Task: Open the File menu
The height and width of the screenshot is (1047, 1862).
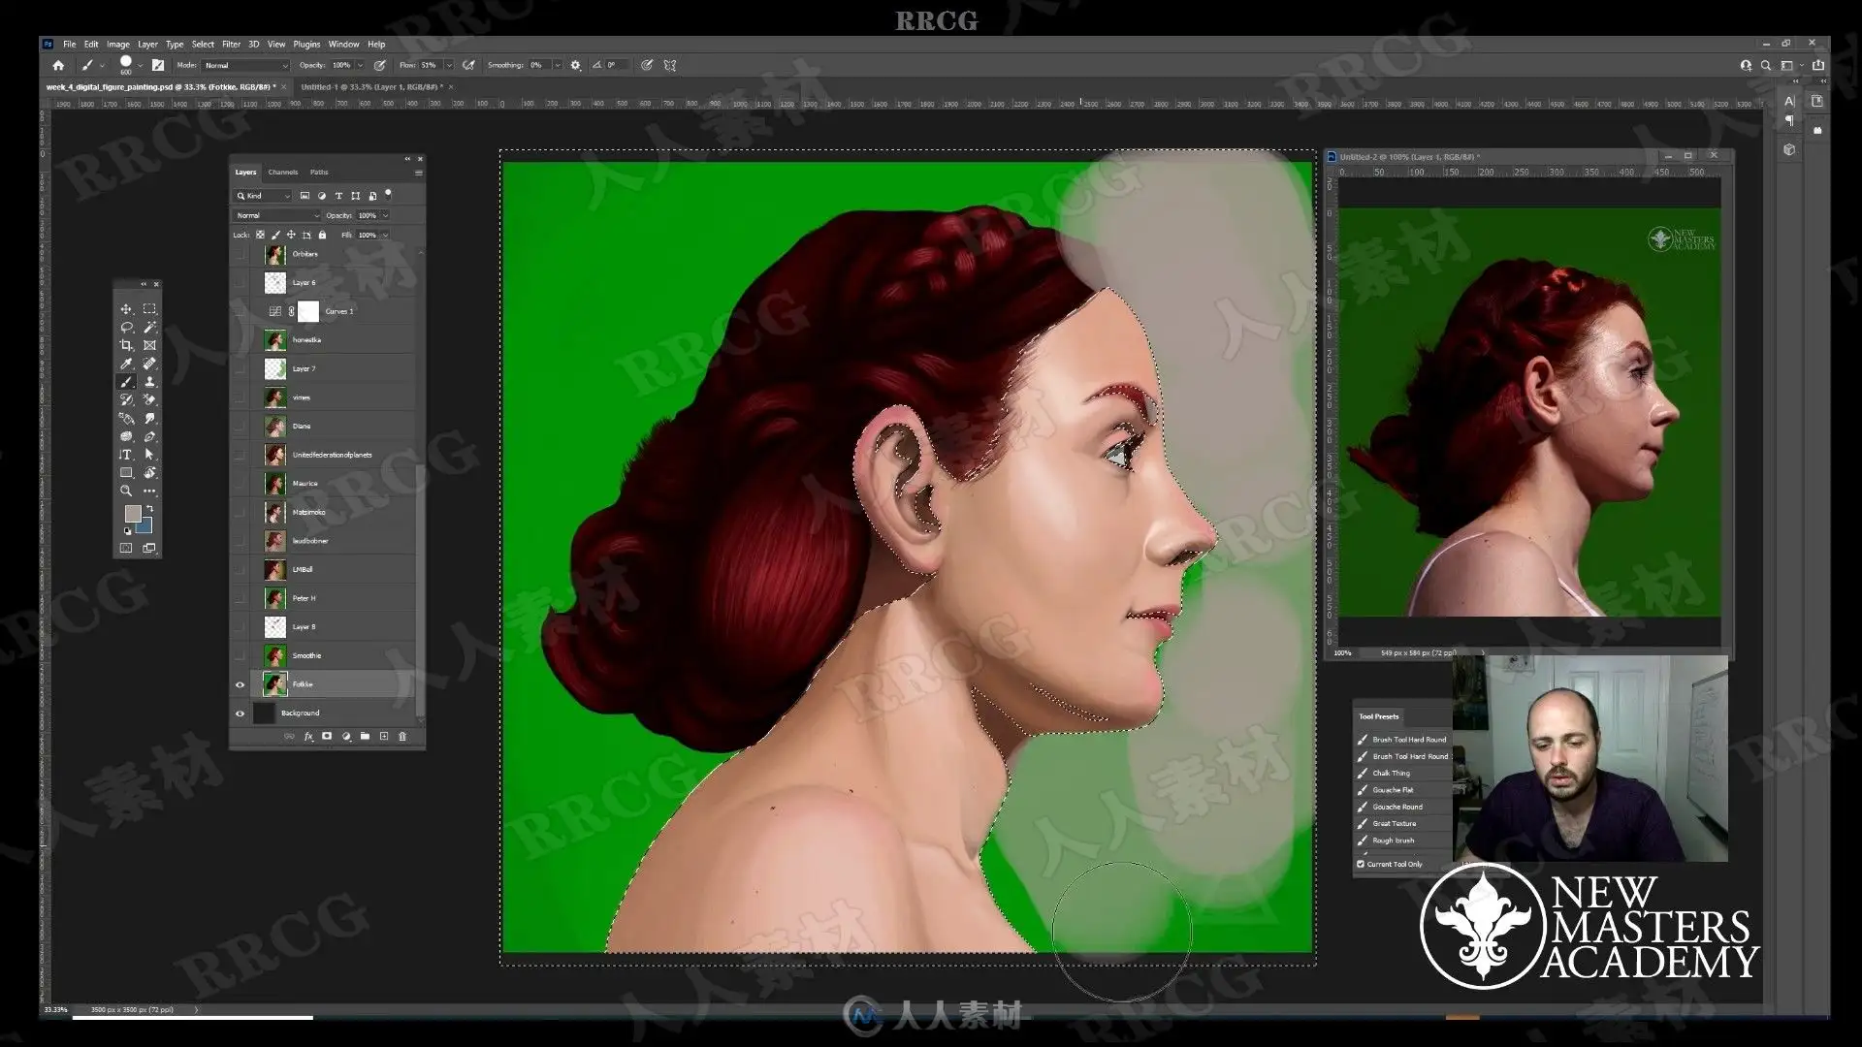Action: 70,44
